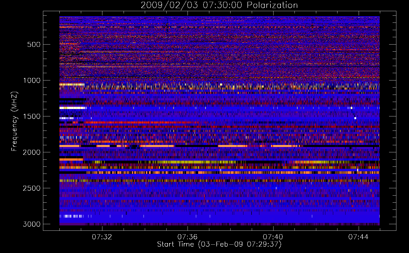
Task: Click the 3000 frequency tick label
Action: pyautogui.click(x=32, y=224)
